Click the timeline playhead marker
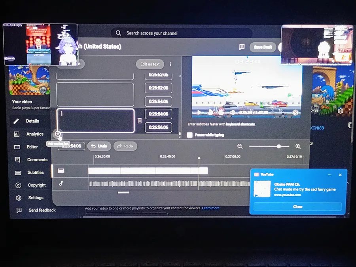Screen dimensions: 356x267 pyautogui.click(x=199, y=158)
